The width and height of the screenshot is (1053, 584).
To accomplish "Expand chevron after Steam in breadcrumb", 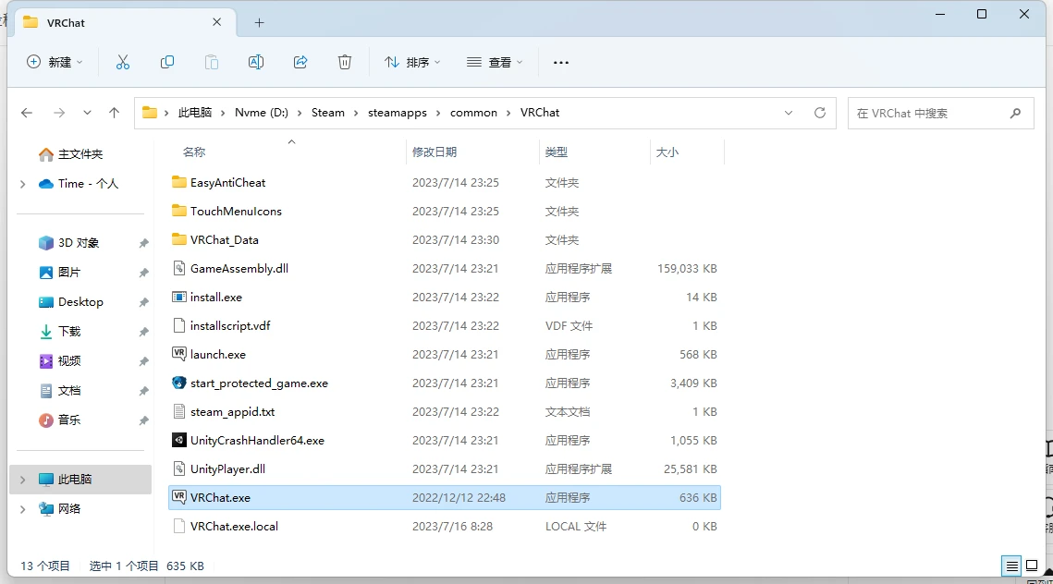I will point(357,113).
